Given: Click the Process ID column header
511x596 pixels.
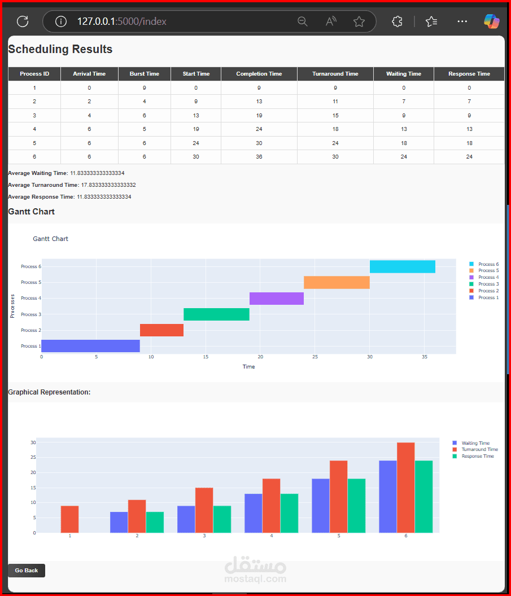Looking at the screenshot, I should coord(34,74).
